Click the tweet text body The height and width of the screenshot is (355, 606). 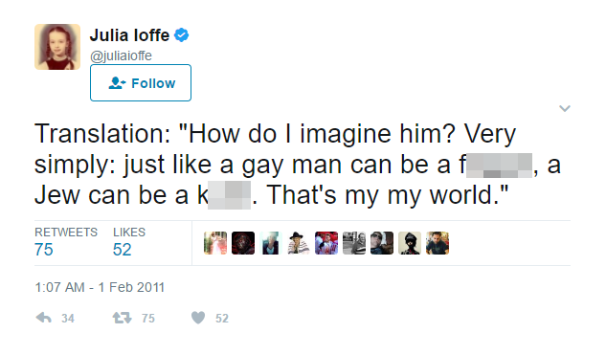[x=298, y=165]
